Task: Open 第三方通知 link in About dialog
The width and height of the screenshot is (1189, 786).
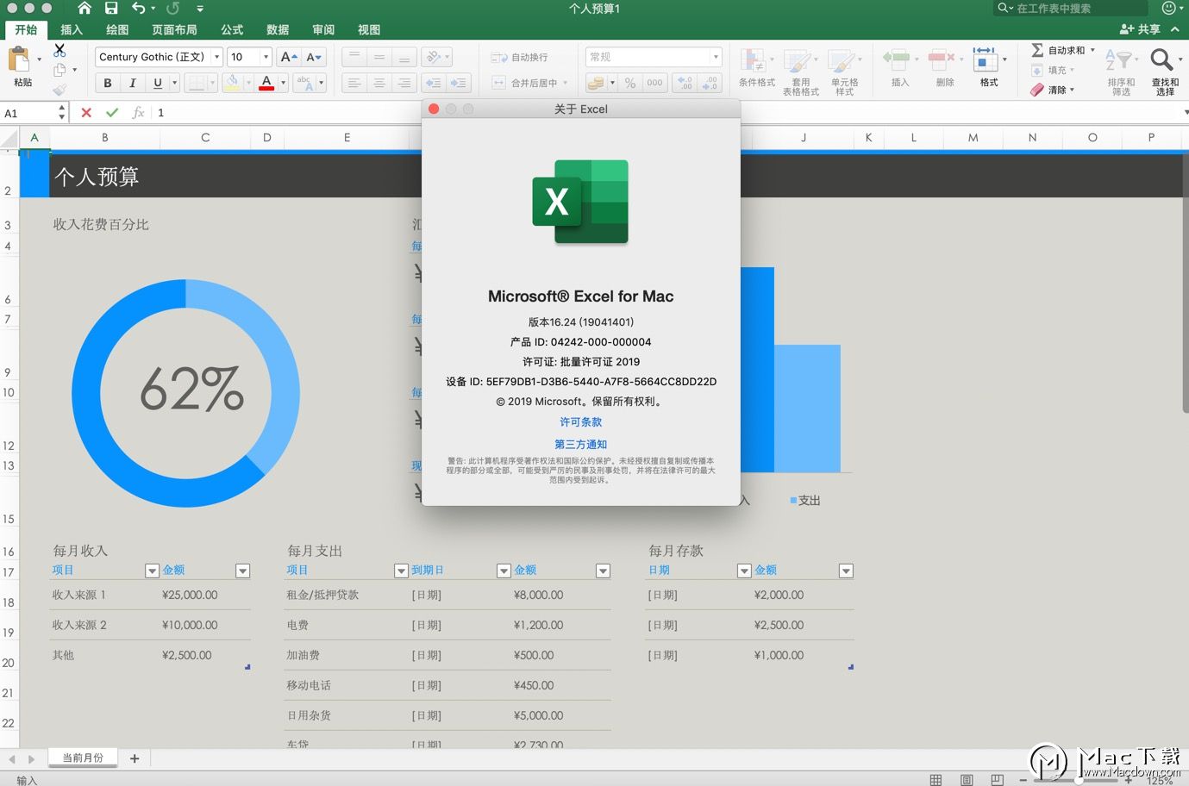Action: 581,445
